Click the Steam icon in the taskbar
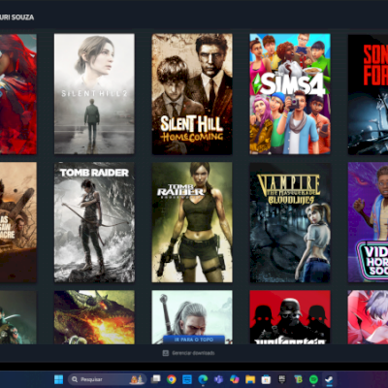Viewport: 388px width, 388px height. (329, 379)
